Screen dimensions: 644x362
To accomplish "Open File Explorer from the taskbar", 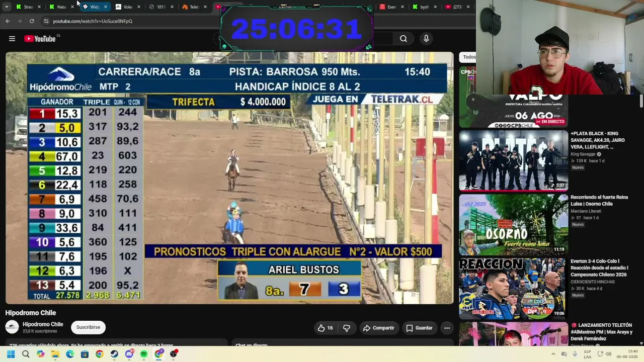I will tap(55, 354).
